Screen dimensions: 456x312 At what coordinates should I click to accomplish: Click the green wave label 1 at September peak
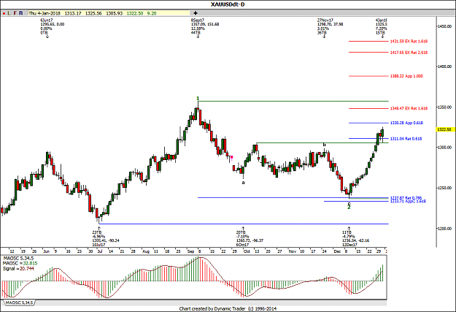(198, 99)
